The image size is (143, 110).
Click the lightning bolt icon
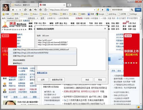(98, 10)
